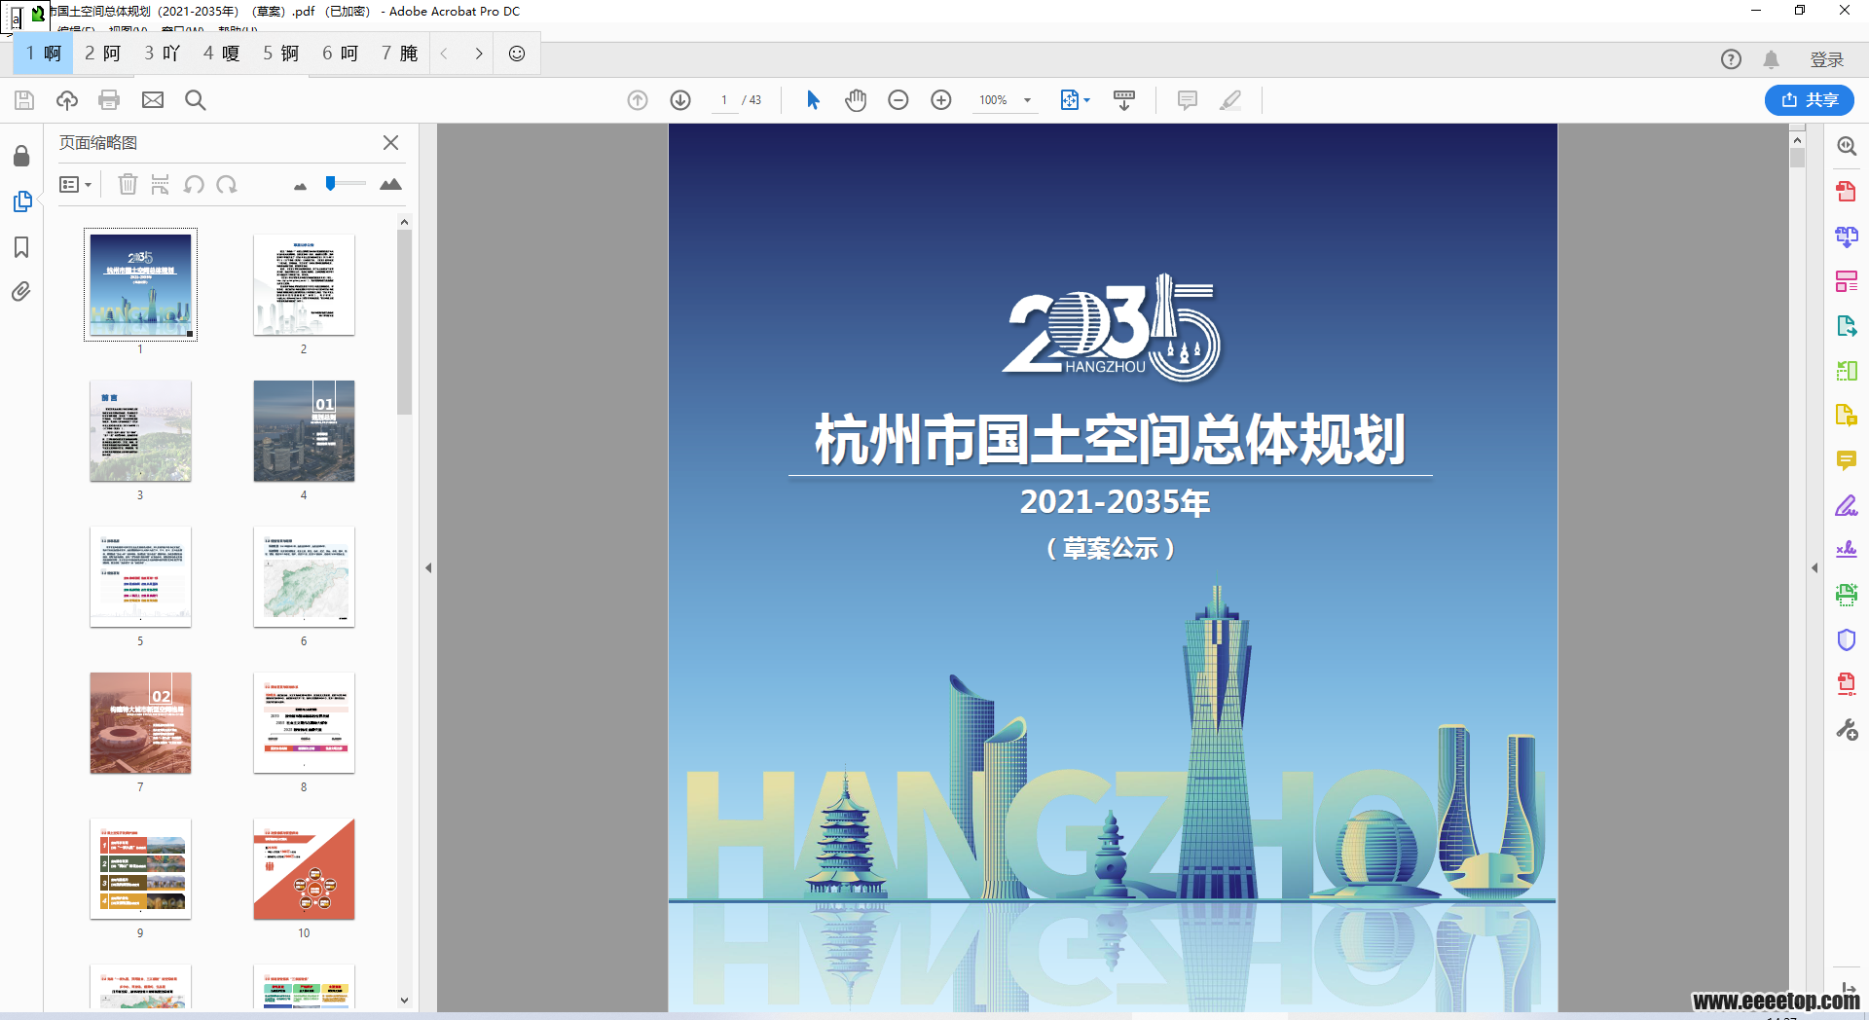Send file by email envelope icon
1869x1020 pixels.
click(153, 100)
